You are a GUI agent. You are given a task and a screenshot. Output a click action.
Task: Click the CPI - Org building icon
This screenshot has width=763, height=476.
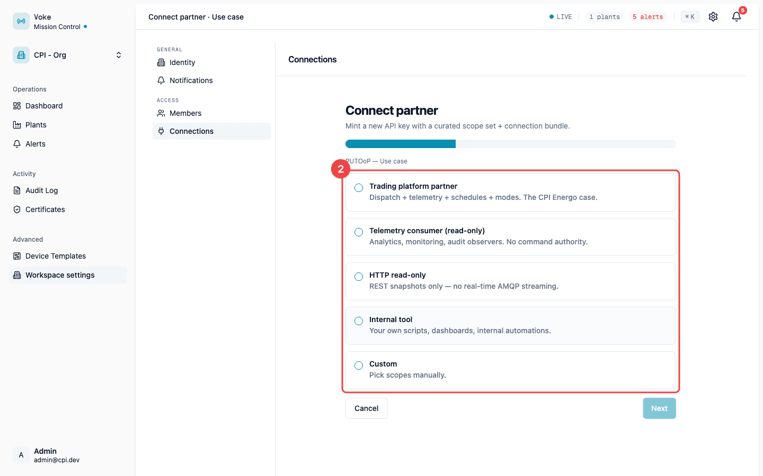(x=21, y=55)
